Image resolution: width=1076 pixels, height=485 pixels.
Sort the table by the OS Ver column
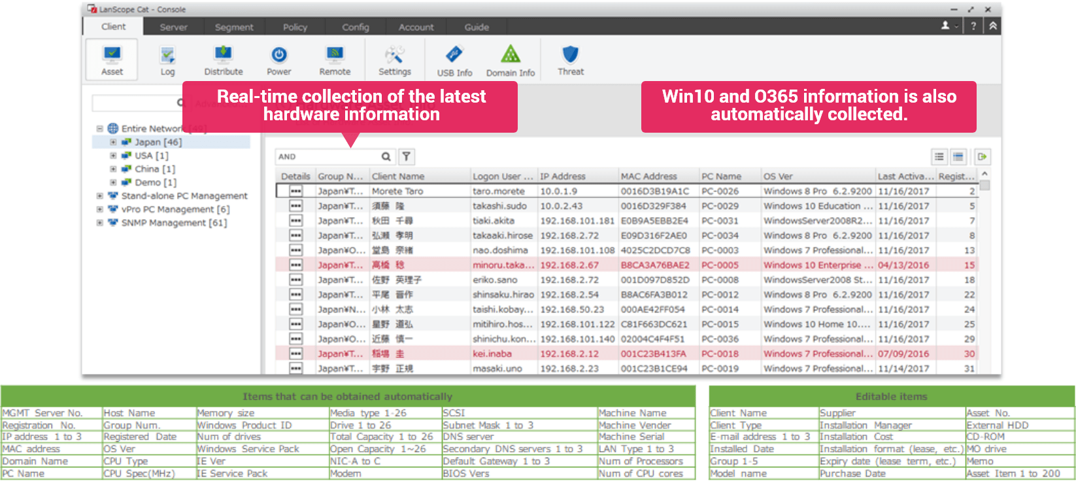817,176
